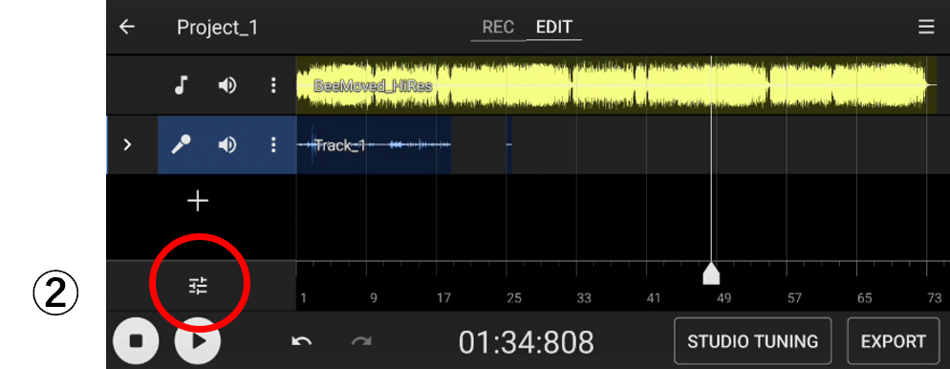
Task: Open BeeMoved_HiRes track options menu
Action: pyautogui.click(x=273, y=85)
